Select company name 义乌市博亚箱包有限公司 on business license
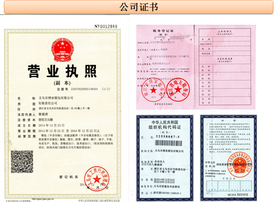277x202 pixels. tap(56, 98)
